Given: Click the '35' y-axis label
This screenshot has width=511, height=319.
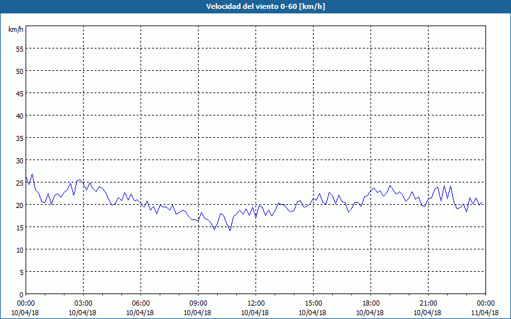Looking at the screenshot, I should click(20, 138).
